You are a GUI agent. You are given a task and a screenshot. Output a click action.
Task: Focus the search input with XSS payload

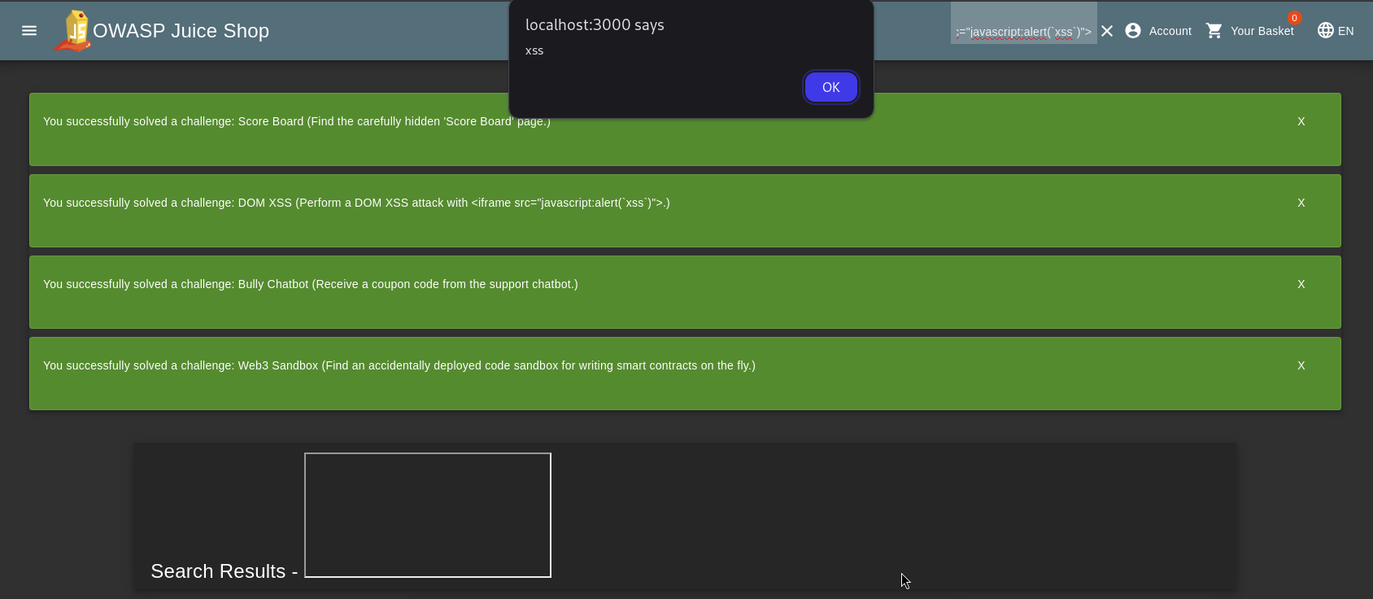pyautogui.click(x=1023, y=31)
